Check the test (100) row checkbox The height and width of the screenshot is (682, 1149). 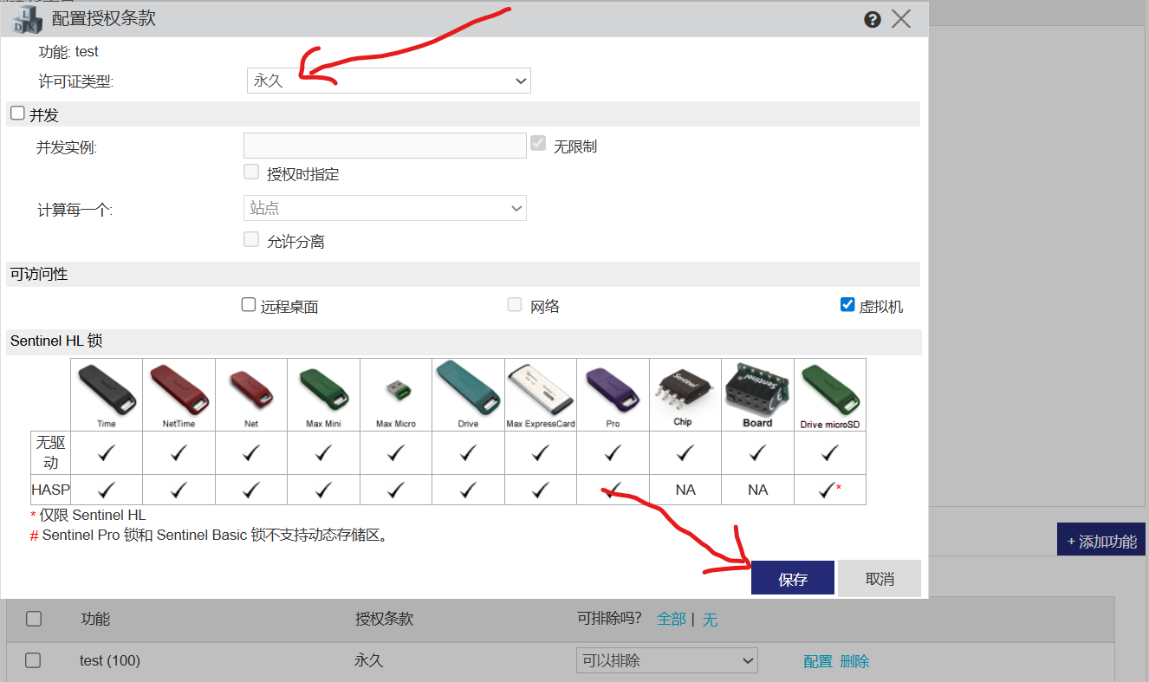[x=33, y=660]
